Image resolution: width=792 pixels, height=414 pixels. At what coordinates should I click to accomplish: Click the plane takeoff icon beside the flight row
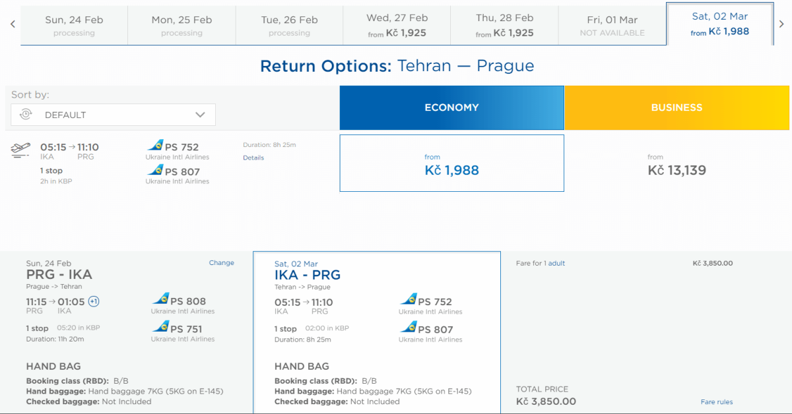(x=21, y=150)
